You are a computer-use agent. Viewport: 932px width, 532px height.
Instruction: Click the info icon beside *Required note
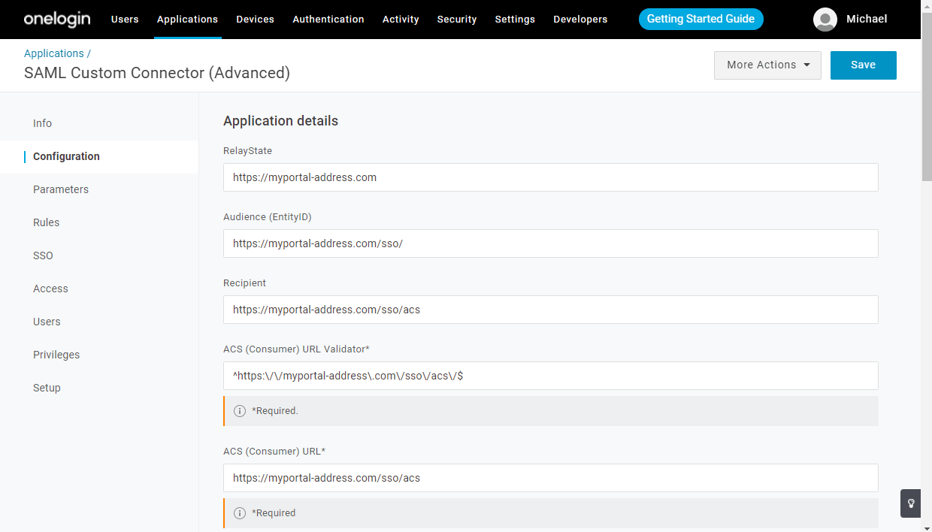[x=239, y=410]
